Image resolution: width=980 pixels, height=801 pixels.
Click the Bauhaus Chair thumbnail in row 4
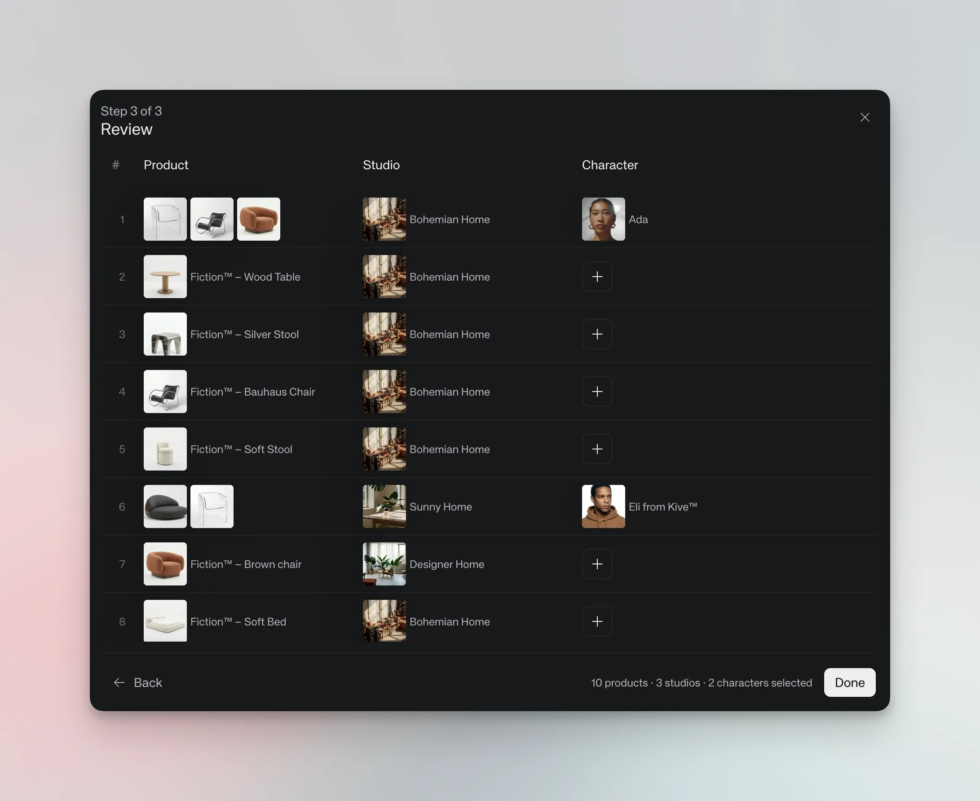(x=165, y=392)
